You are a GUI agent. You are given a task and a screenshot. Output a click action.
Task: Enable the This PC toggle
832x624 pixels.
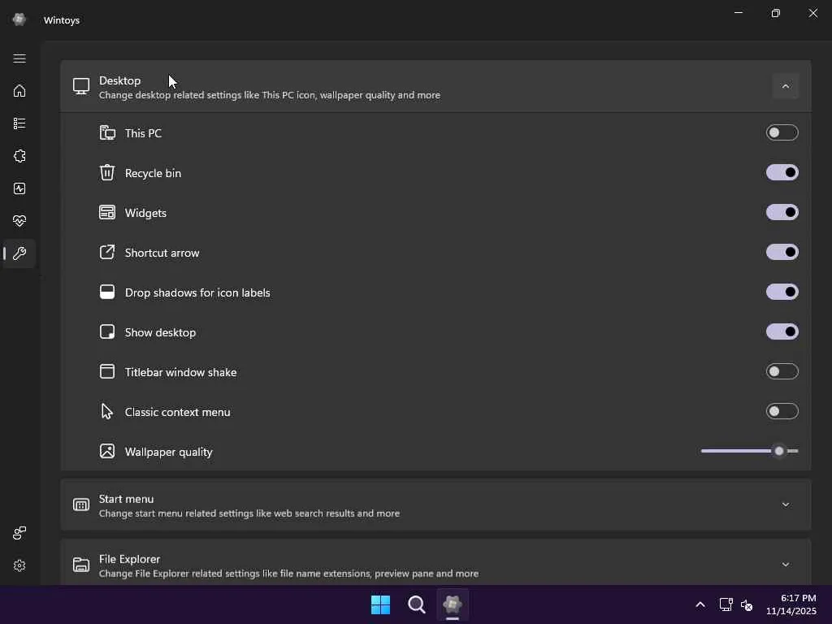tap(782, 132)
